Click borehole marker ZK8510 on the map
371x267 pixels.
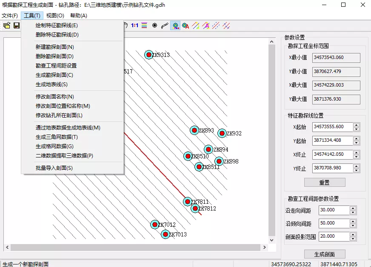[188, 156]
